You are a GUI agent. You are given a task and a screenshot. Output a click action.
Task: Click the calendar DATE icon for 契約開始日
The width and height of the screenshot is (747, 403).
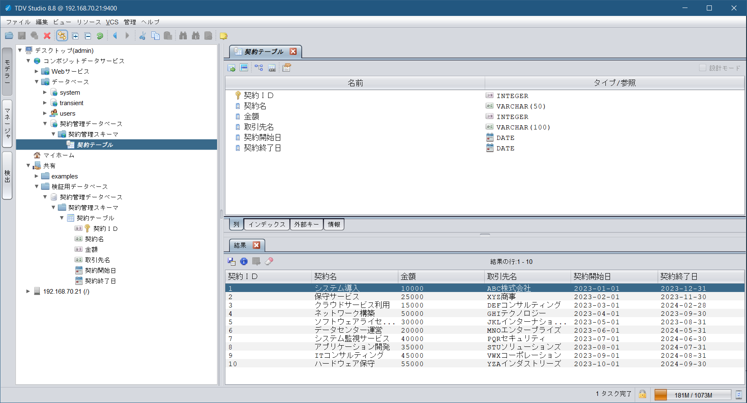point(490,137)
